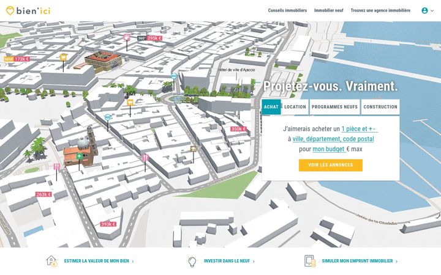
Task: Click the pink restaurant marker right of the church
Action: tap(145, 158)
